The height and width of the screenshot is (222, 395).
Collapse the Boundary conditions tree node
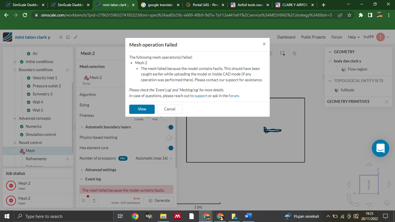point(15,70)
